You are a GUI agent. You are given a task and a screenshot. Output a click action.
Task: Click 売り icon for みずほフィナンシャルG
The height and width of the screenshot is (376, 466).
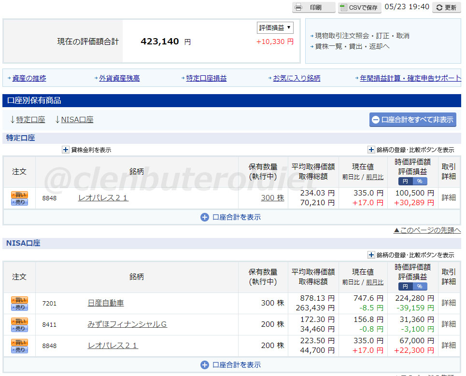(20, 329)
